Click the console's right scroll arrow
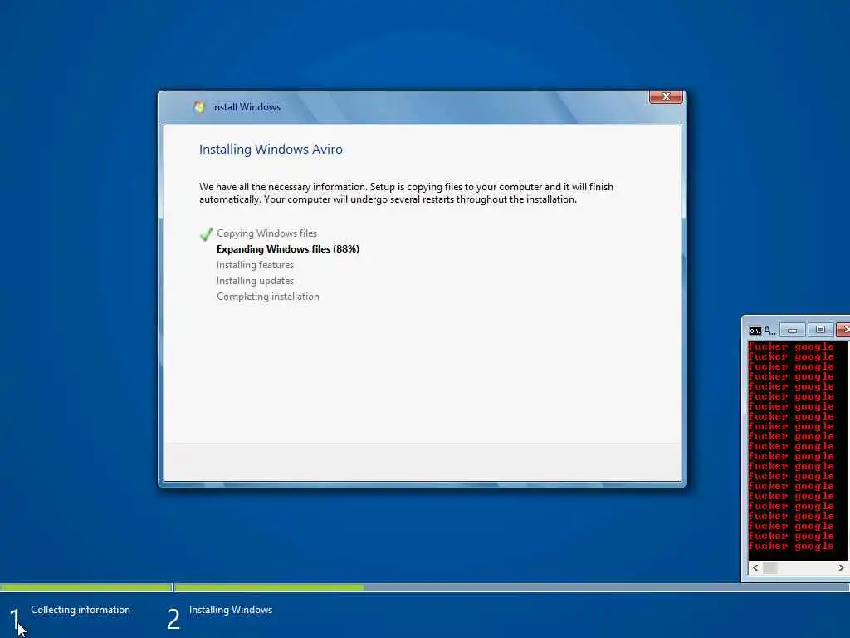 [x=841, y=567]
